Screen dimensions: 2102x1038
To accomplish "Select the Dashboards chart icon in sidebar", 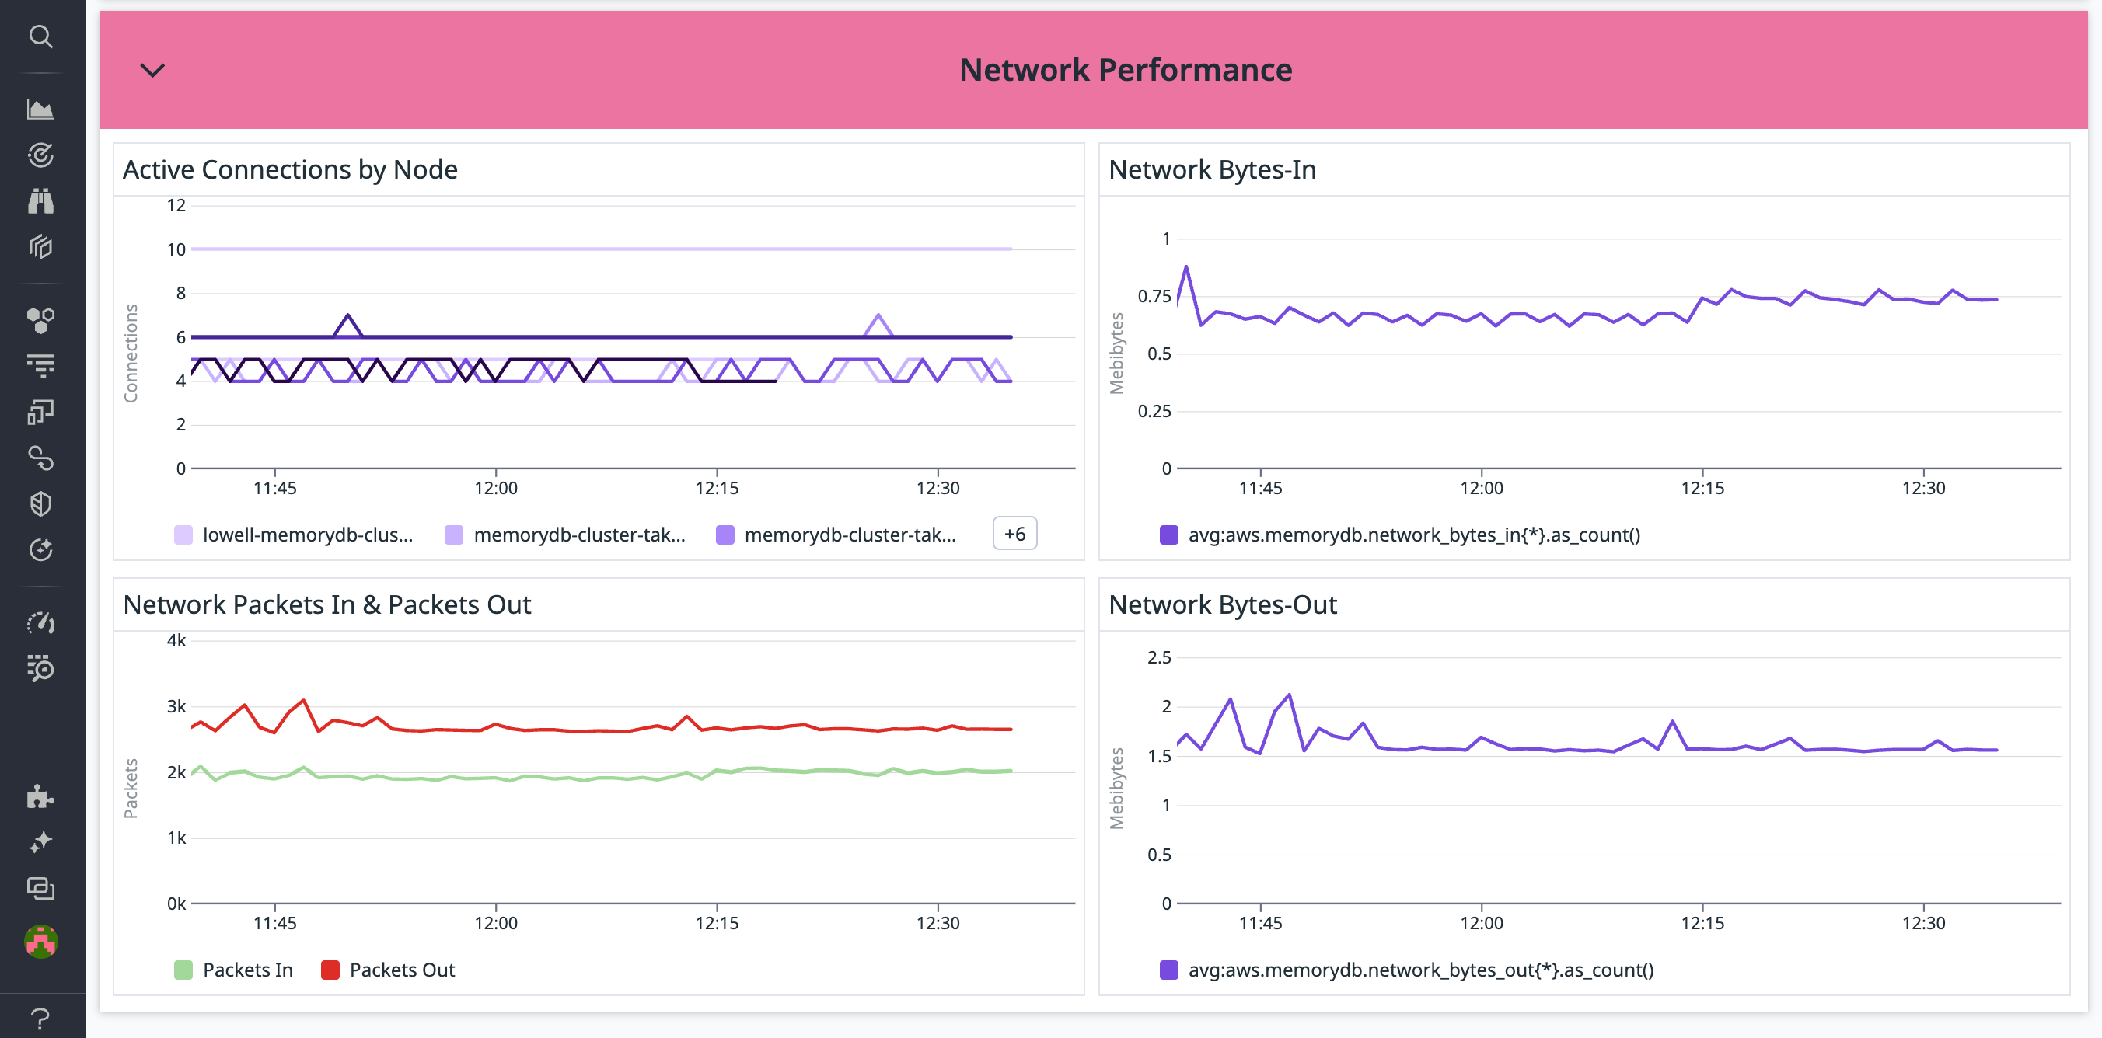I will pyautogui.click(x=42, y=109).
